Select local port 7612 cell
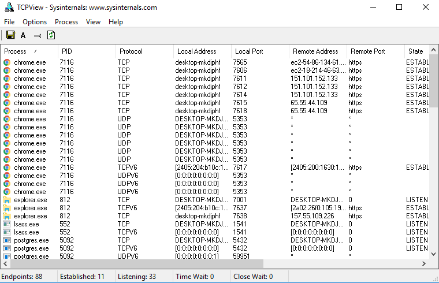 [x=240, y=87]
